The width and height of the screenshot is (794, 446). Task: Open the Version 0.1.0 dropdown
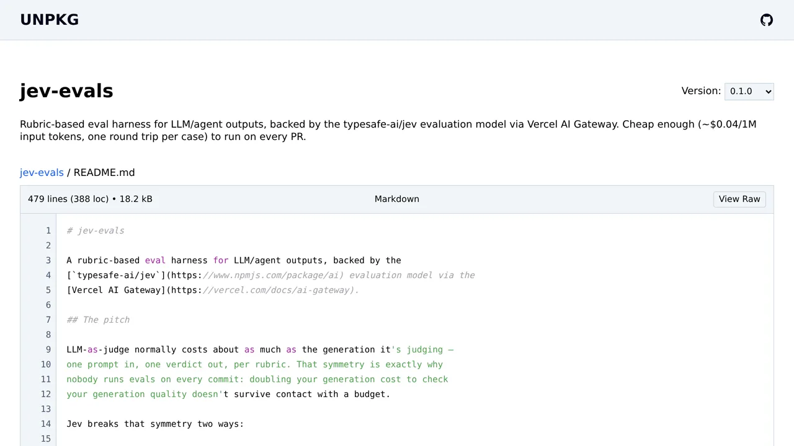coord(749,91)
